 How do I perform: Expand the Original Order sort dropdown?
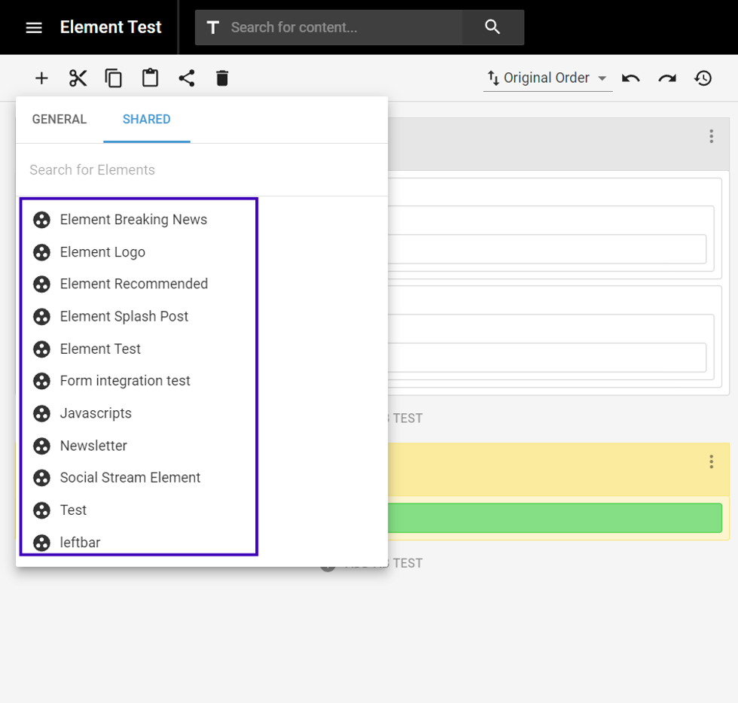547,78
